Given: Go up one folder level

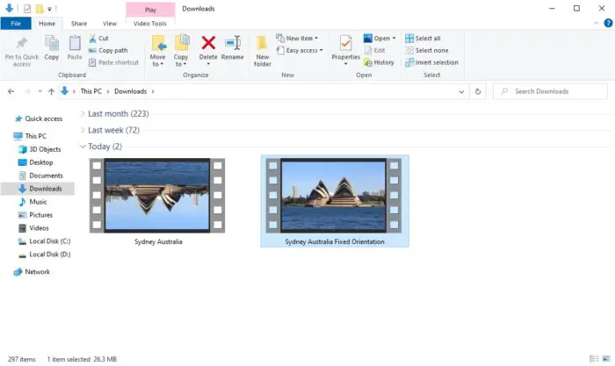Looking at the screenshot, I should click(x=51, y=91).
